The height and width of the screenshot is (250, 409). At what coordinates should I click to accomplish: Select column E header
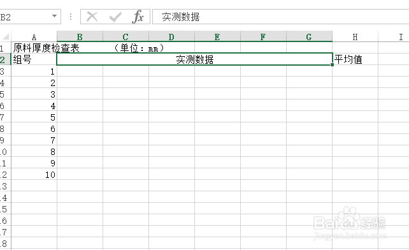[217, 37]
